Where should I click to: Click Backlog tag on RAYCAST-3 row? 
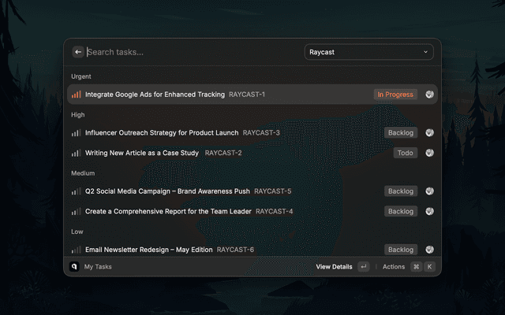[x=401, y=133]
